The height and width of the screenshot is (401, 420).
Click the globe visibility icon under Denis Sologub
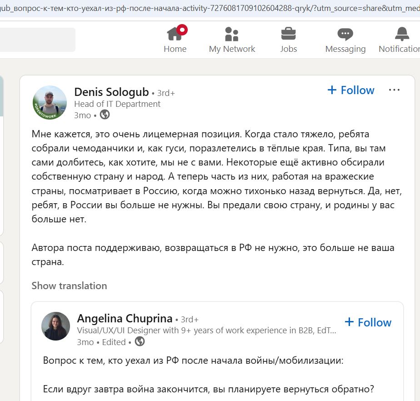[105, 115]
